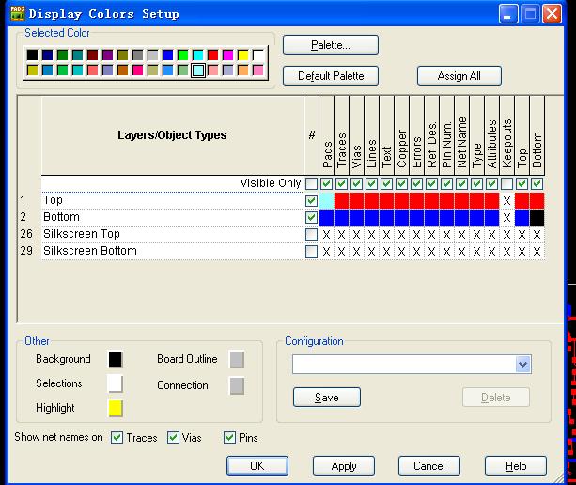Click the yellow Highlight color box
This screenshot has width=576, height=485.
tap(116, 408)
